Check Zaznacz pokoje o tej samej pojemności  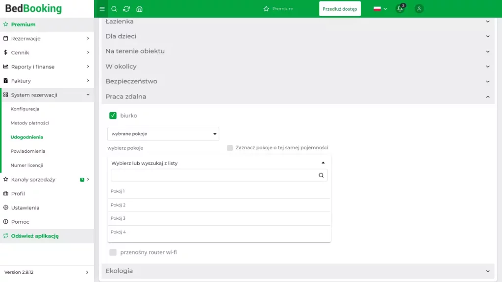(x=230, y=148)
